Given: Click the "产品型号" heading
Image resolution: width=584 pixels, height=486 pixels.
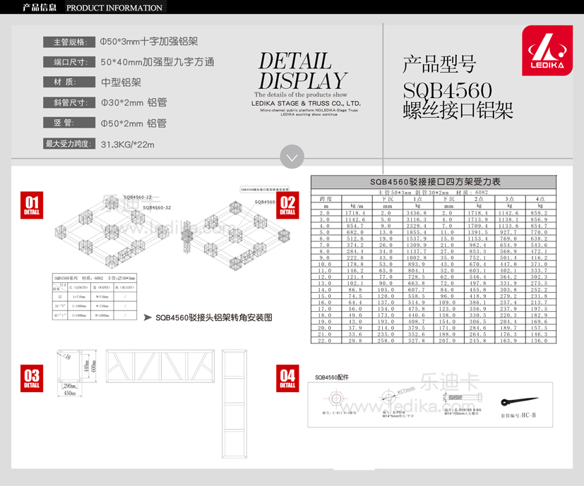Looking at the screenshot, I should pyautogui.click(x=439, y=64).
